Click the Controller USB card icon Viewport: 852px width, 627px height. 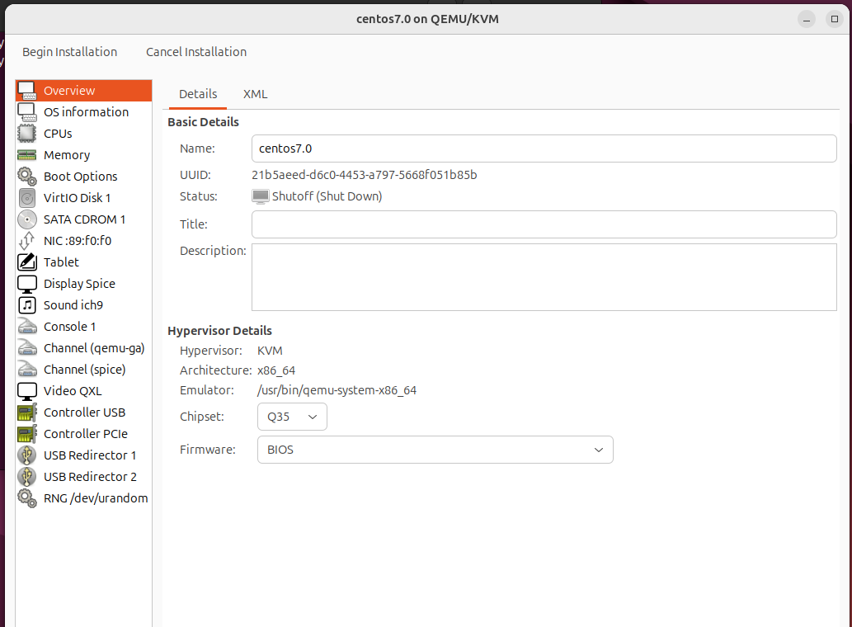click(x=26, y=412)
